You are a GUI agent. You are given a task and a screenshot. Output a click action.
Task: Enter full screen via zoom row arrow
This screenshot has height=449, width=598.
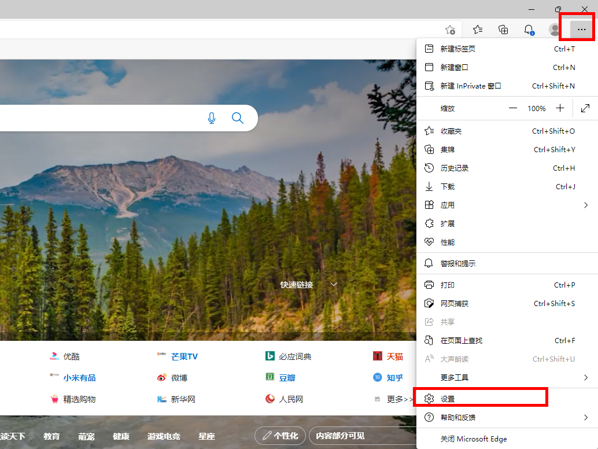pos(585,108)
